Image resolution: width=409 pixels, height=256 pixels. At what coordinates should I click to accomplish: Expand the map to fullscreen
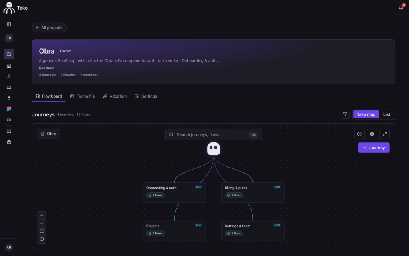click(x=385, y=134)
